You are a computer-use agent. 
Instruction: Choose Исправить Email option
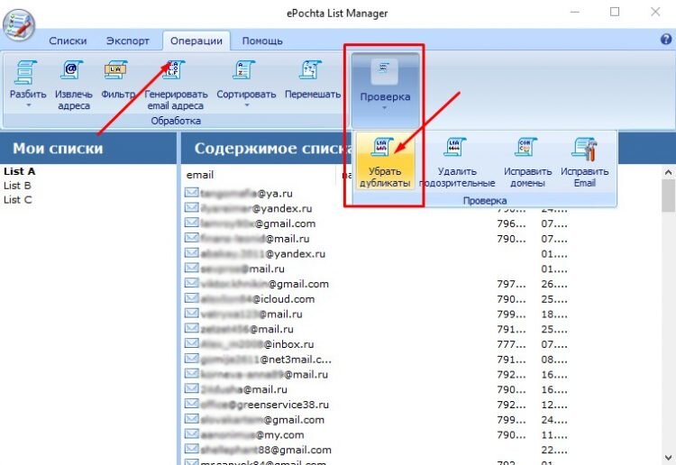click(584, 162)
